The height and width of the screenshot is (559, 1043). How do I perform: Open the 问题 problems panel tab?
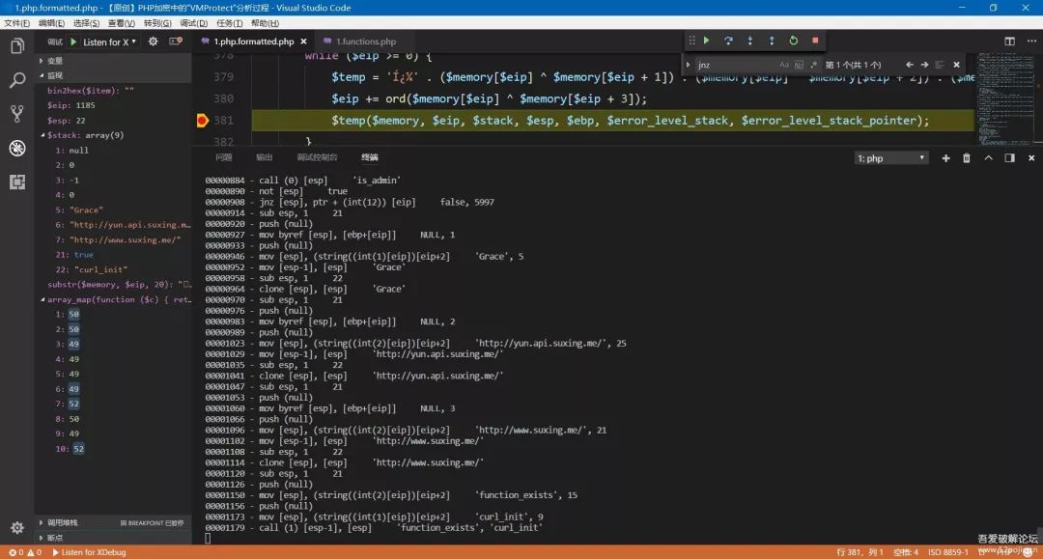click(223, 157)
